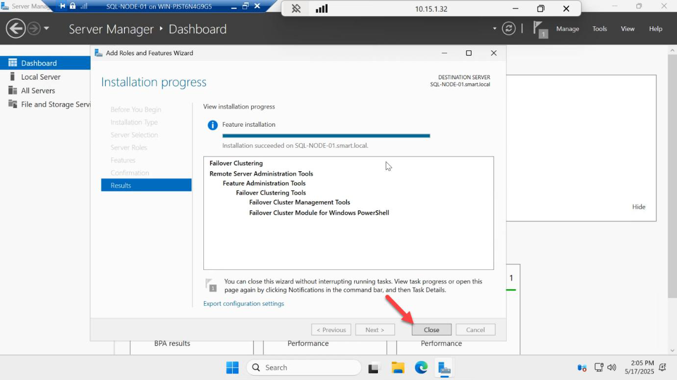
Task: Maximize the Add Roles and Features Wizard
Action: (x=469, y=53)
